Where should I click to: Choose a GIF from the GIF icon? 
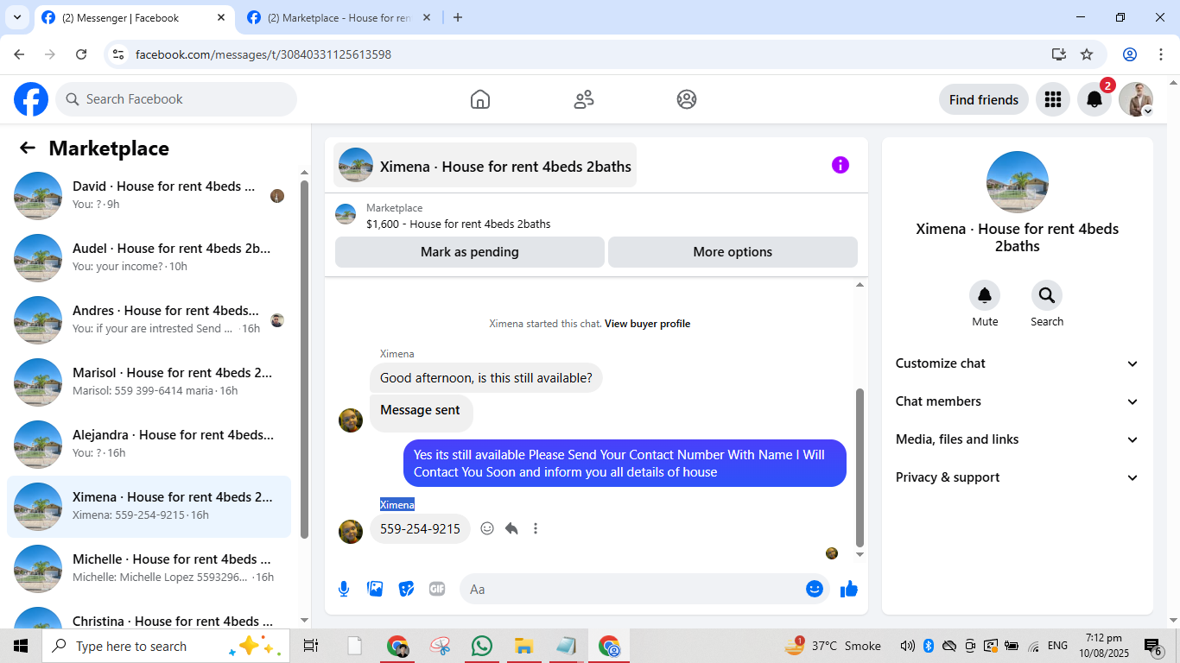437,589
